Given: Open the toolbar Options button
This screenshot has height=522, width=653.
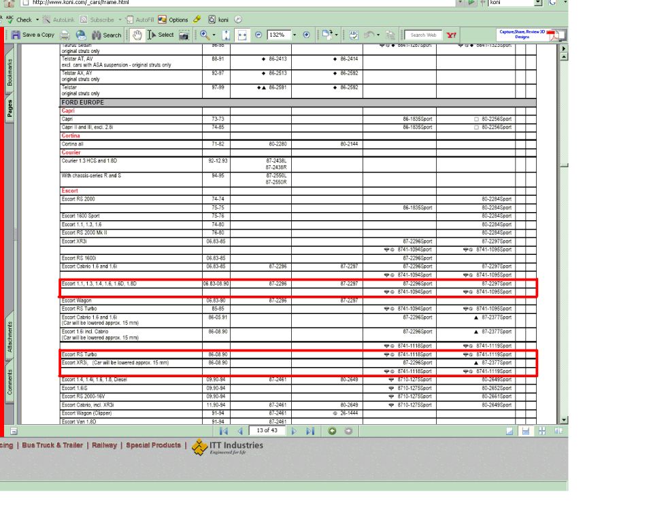Looking at the screenshot, I should click(173, 20).
